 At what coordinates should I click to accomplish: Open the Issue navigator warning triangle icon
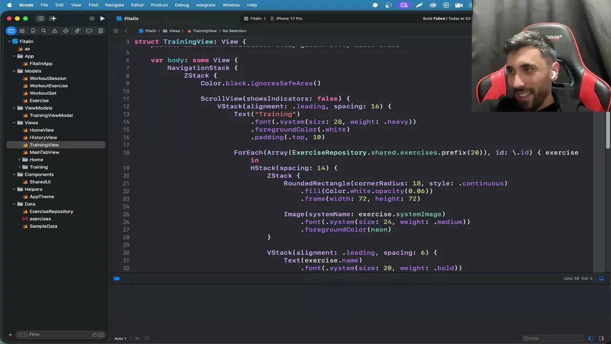[x=54, y=31]
